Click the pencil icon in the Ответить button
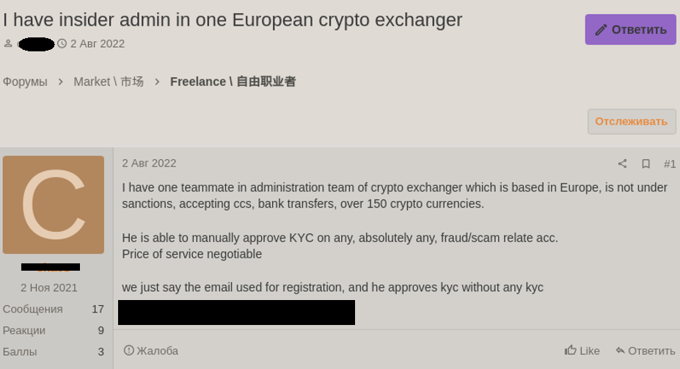Image resolution: width=680 pixels, height=369 pixels. click(601, 30)
